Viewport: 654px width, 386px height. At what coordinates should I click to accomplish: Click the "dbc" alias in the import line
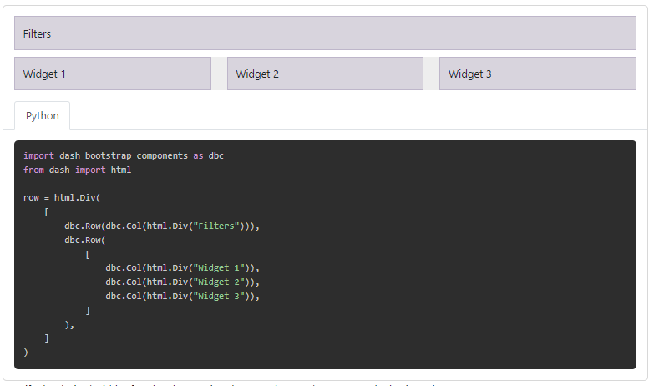(x=215, y=155)
